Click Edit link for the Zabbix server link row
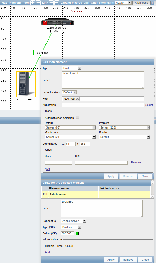 45,194
